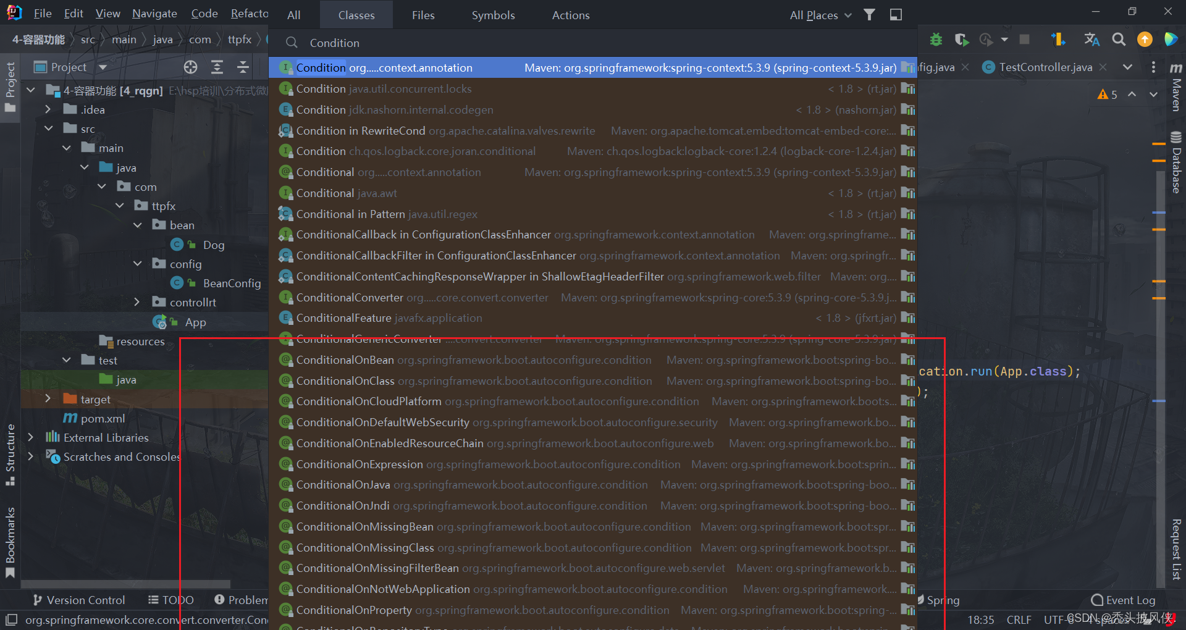Click the Stop button in run toolbar
This screenshot has width=1186, height=630.
point(1024,40)
